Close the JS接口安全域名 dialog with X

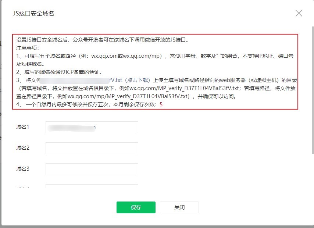point(299,14)
